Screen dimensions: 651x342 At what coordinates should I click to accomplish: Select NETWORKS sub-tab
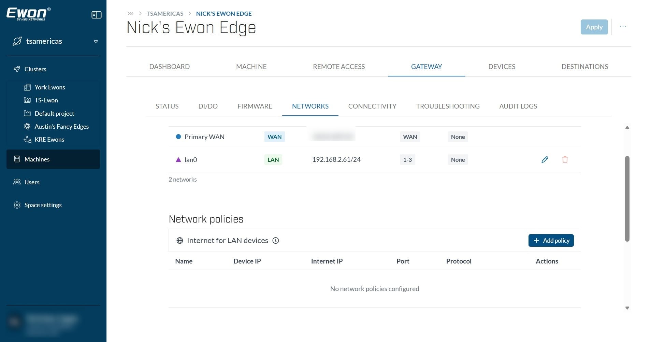click(x=310, y=106)
